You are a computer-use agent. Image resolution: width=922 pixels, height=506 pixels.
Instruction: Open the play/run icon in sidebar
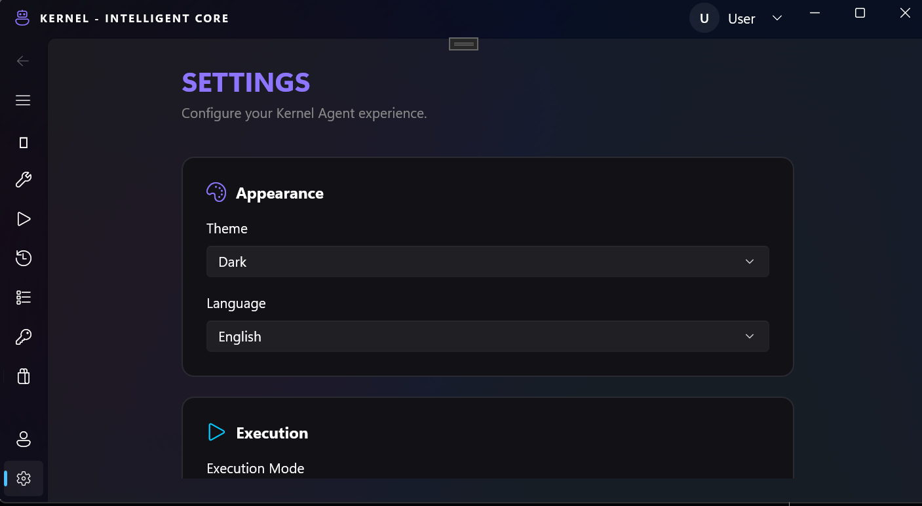24,219
